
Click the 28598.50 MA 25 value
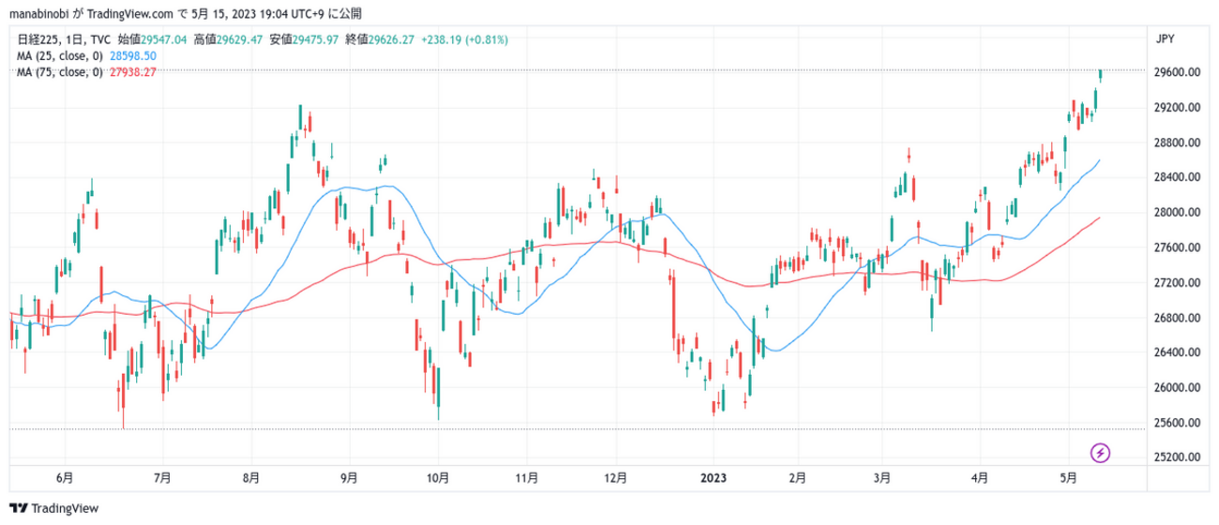pyautogui.click(x=133, y=56)
